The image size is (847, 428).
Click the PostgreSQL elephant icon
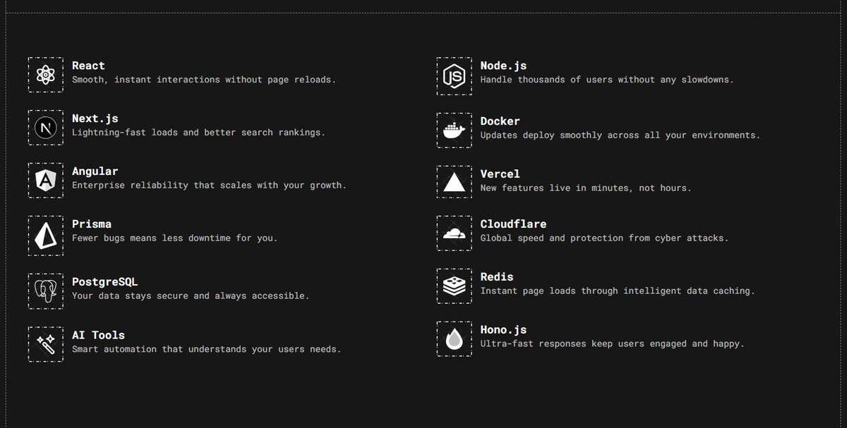pos(45,291)
